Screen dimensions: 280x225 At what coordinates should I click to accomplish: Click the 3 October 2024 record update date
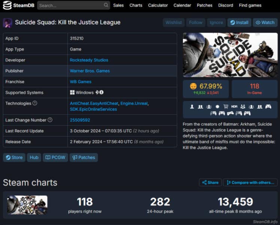[101, 131]
